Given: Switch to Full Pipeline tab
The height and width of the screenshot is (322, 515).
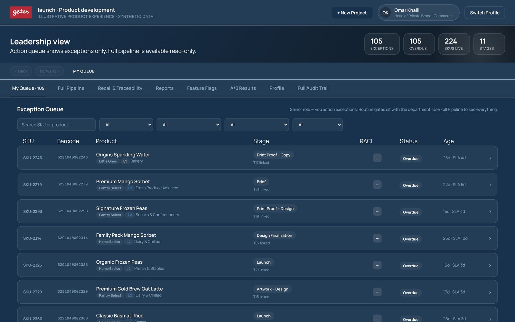Looking at the screenshot, I should pyautogui.click(x=71, y=88).
